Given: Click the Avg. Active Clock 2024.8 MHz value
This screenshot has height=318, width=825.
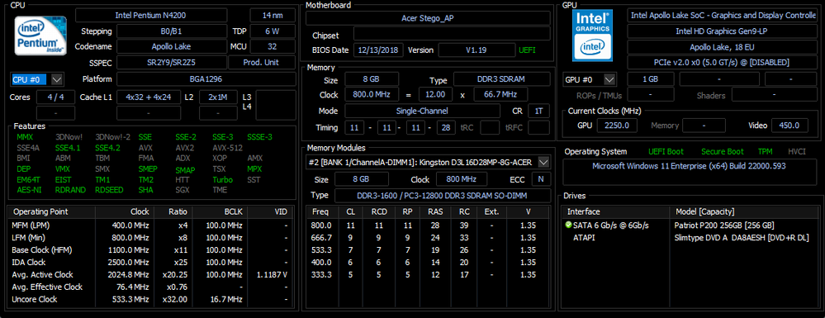Looking at the screenshot, I should click(128, 275).
